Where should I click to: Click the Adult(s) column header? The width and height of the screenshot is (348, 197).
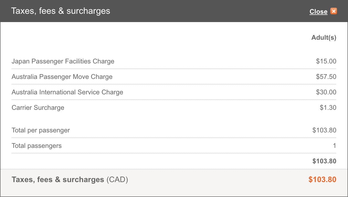click(324, 38)
